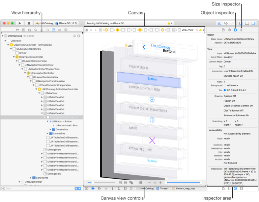Click the Zoom Out minus button
This screenshot has width=259, height=202.
[x=149, y=182]
